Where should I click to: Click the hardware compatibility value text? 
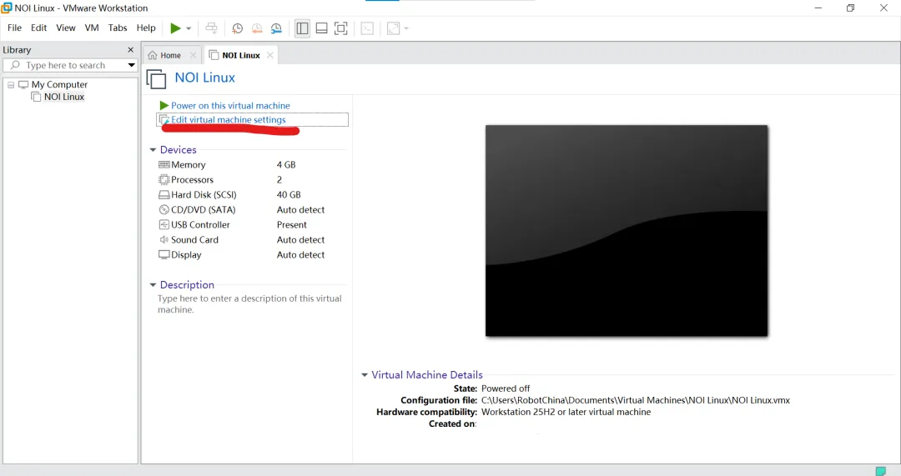click(566, 412)
